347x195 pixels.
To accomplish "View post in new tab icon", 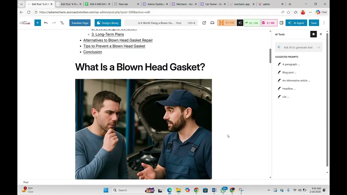I will coord(204,23).
